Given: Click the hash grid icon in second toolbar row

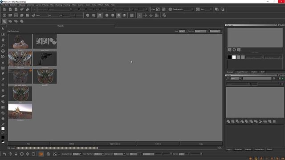Looking at the screenshot, I should pyautogui.click(x=157, y=15).
